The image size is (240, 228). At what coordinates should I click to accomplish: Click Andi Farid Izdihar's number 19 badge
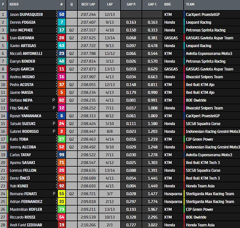point(61,225)
